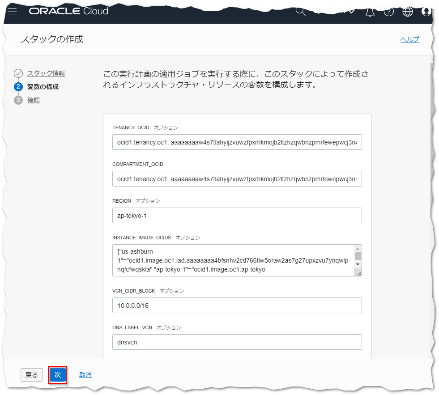439x395 pixels.
Task: Click the ヘルプ link
Action: [409, 39]
